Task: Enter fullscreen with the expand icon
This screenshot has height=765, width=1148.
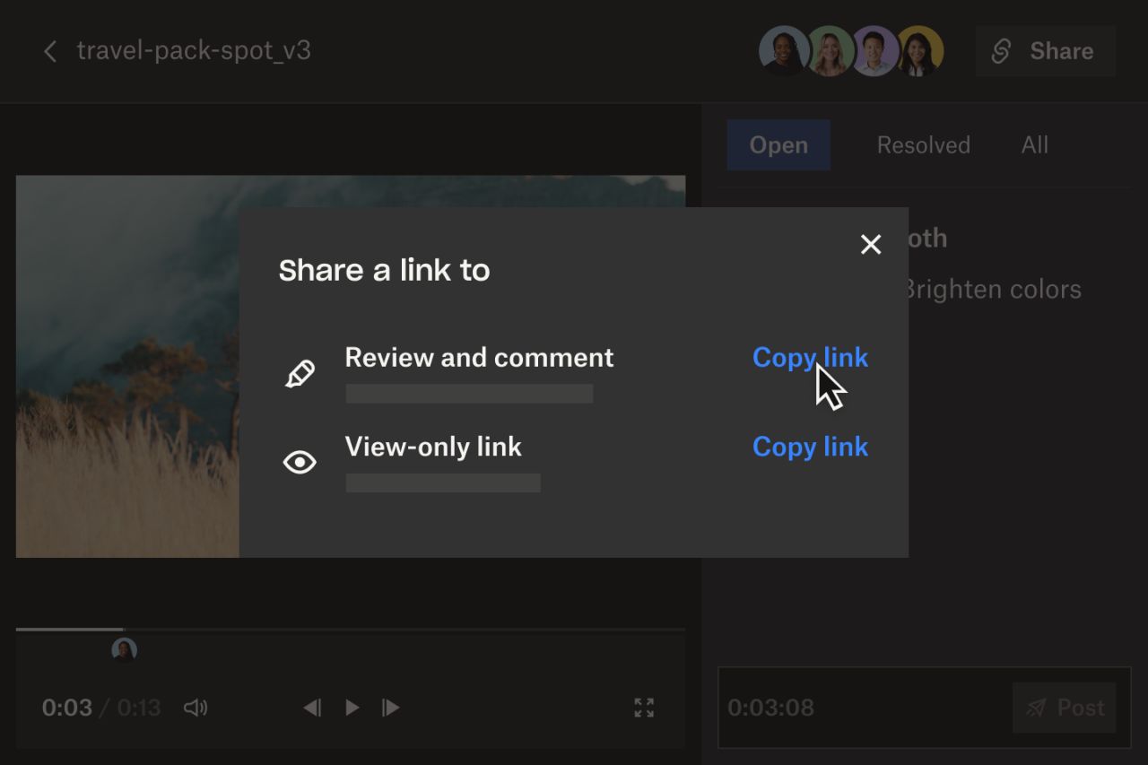Action: tap(643, 708)
